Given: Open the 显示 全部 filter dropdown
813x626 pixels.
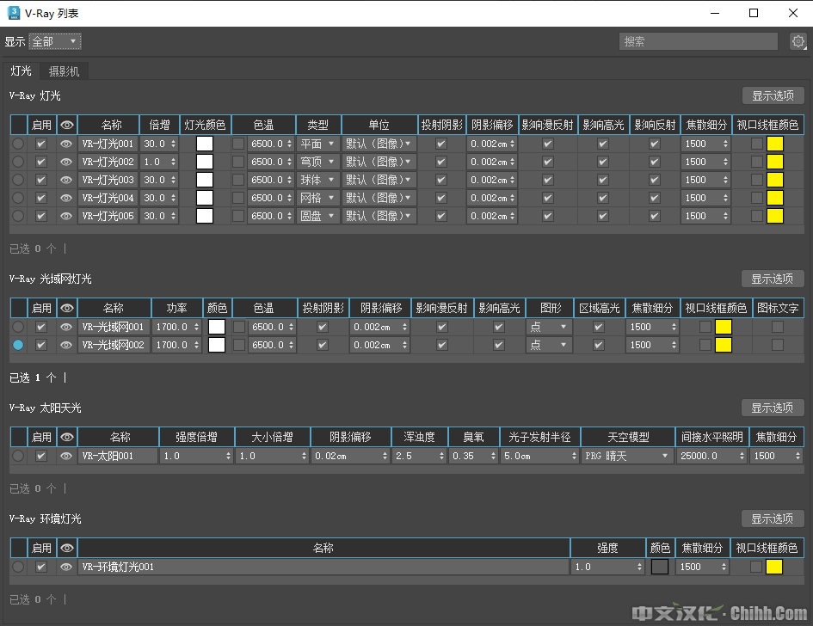Looking at the screenshot, I should pyautogui.click(x=55, y=41).
